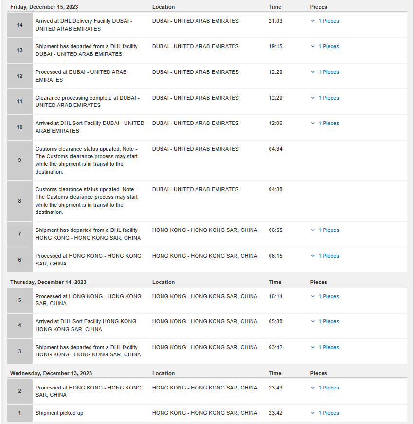Expand pieces chevron for event 14

pyautogui.click(x=313, y=21)
